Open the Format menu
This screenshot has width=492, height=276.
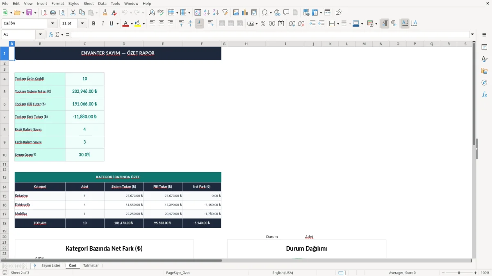pyautogui.click(x=57, y=3)
